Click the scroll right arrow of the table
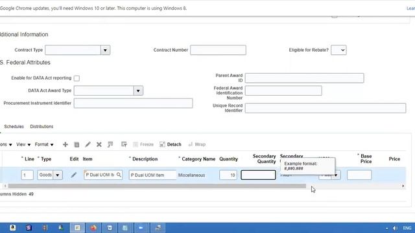Image resolution: width=415 pixels, height=233 pixels. click(403, 186)
